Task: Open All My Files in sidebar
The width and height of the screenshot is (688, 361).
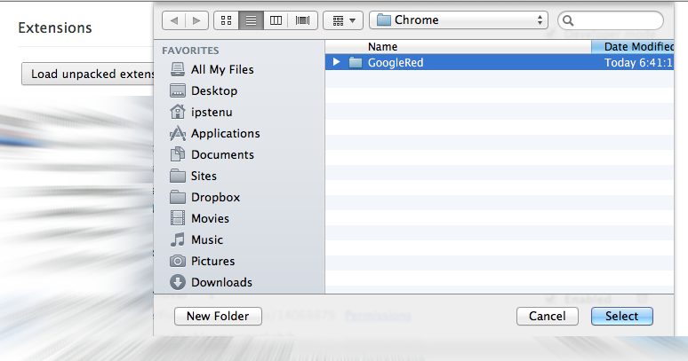Action: pos(222,69)
